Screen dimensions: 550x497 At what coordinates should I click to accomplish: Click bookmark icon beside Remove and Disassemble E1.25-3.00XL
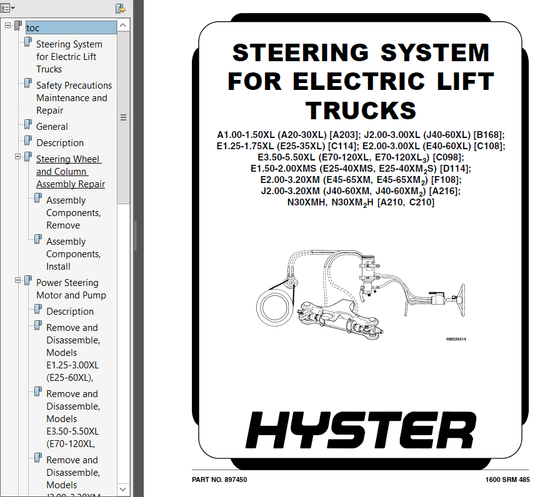[38, 325]
